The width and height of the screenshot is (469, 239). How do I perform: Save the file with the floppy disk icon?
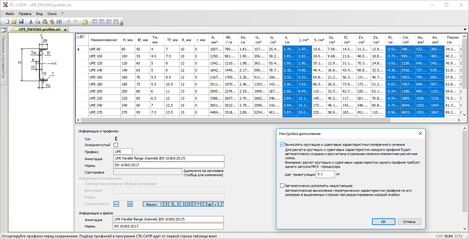click(x=21, y=22)
